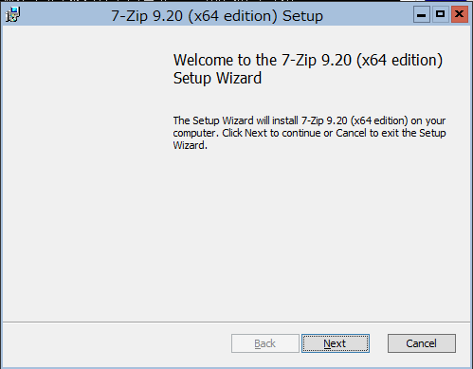Click the gap between Next and Cancel
The height and width of the screenshot is (369, 473).
[378, 343]
